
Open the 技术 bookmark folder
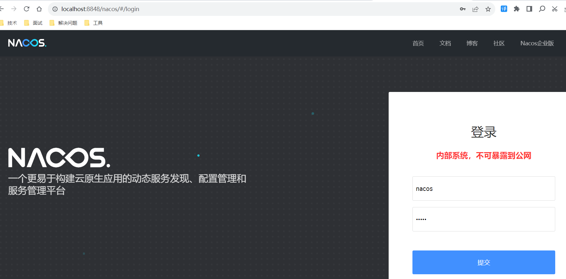point(9,23)
